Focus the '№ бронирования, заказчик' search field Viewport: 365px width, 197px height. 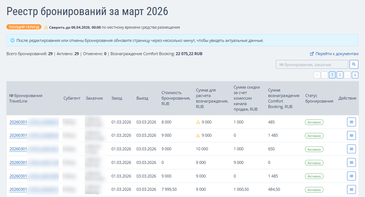point(312,64)
